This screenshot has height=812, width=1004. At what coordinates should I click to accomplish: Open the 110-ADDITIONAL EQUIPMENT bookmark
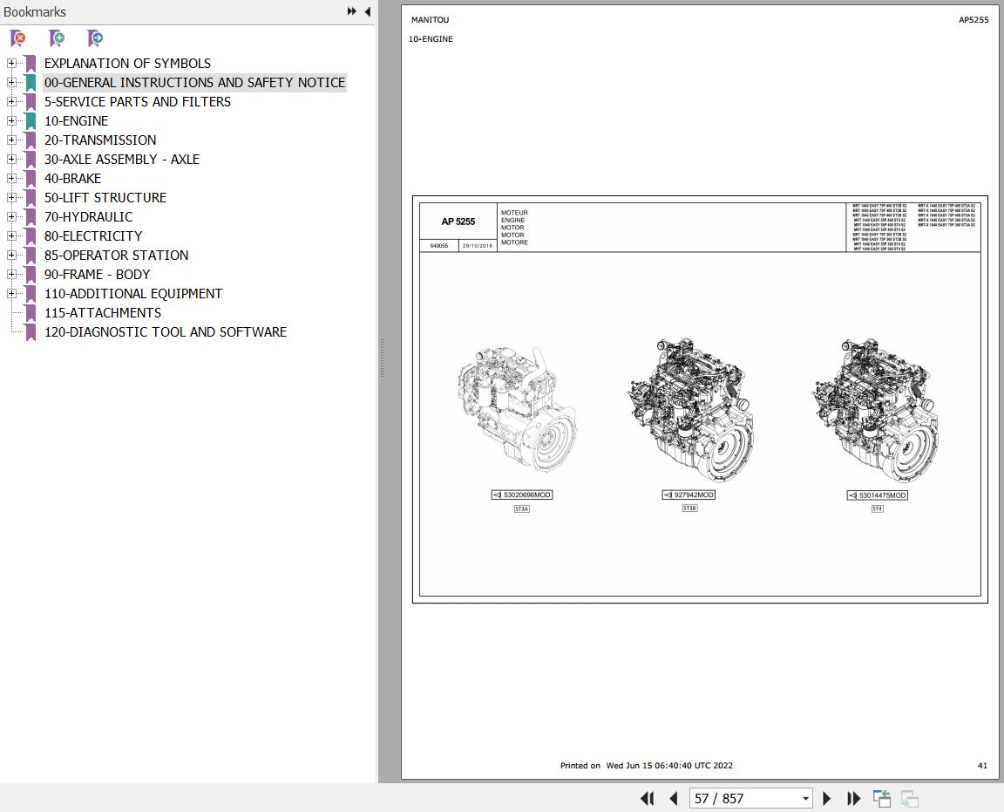[133, 294]
